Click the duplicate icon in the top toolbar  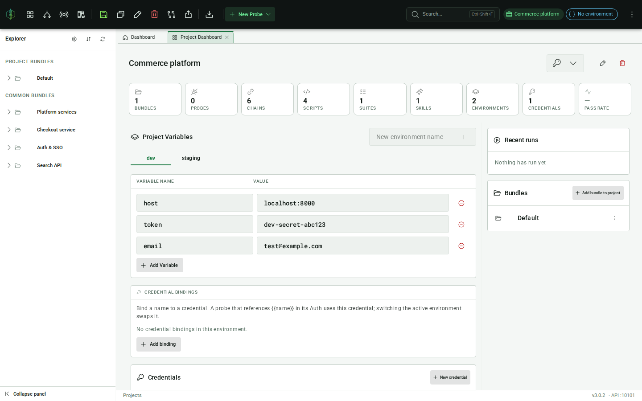point(120,14)
